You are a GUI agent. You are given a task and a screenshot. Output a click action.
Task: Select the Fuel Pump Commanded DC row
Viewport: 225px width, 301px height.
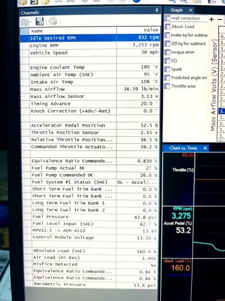[90, 175]
